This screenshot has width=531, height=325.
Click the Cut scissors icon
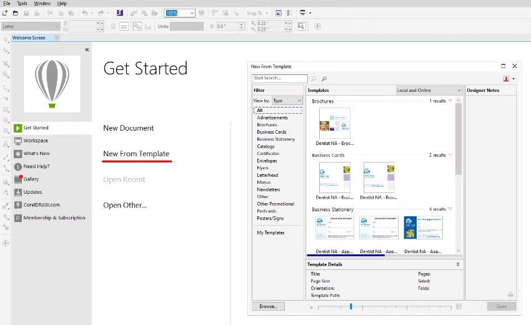pos(50,13)
